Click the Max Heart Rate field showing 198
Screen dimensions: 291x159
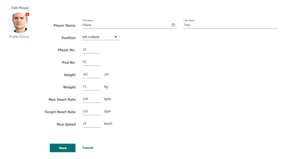pyautogui.click(x=91, y=99)
